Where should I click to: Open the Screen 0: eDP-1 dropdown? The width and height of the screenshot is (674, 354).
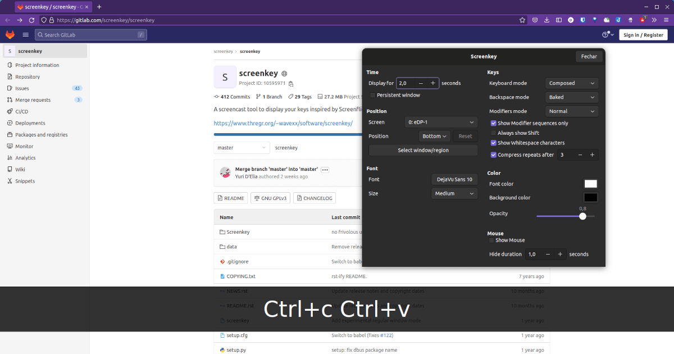(441, 122)
